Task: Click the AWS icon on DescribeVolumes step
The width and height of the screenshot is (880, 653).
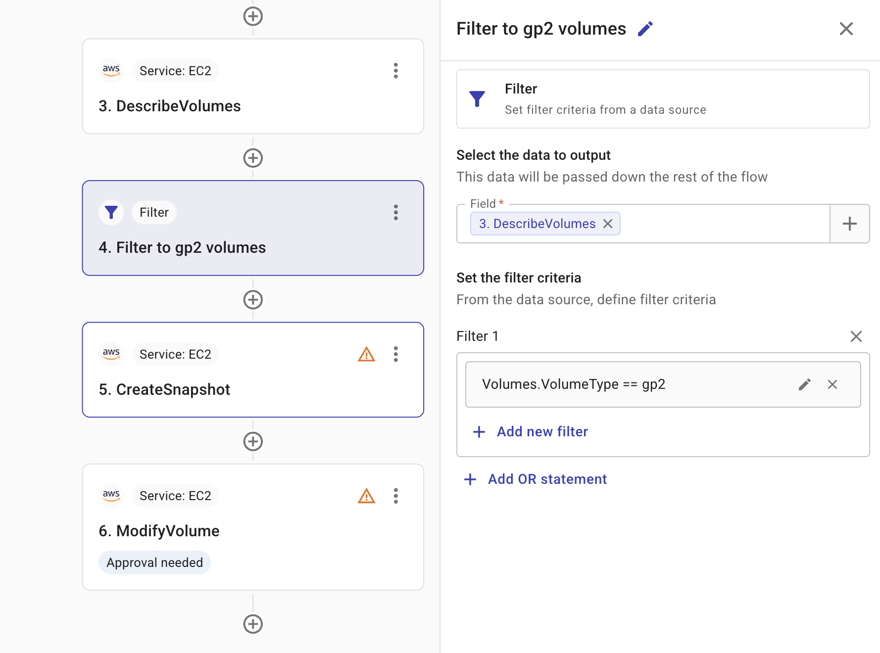Action: pos(111,70)
